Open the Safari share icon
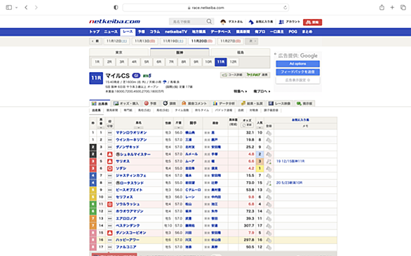 [x=382, y=7]
